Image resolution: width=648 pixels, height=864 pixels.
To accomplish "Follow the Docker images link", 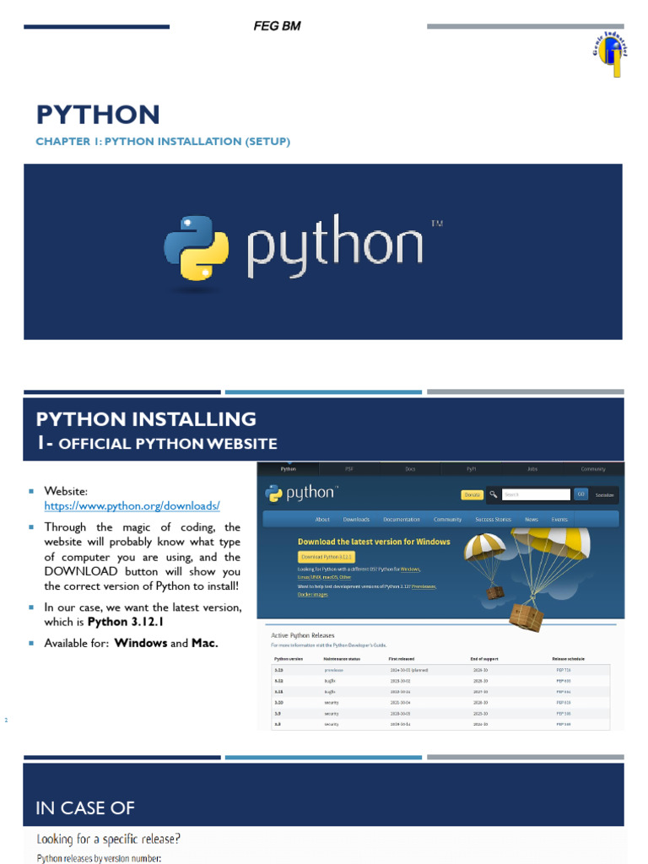I will click(x=312, y=595).
